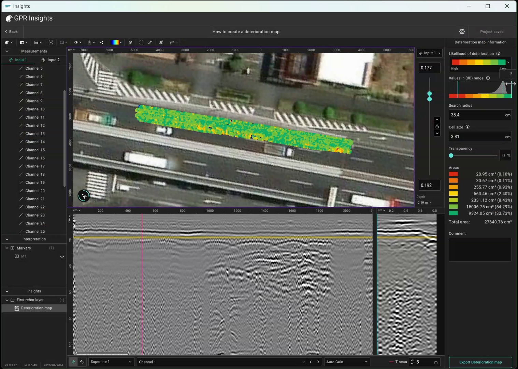Switch to the Input 2 tab
This screenshot has height=369, width=518.
tap(51, 59)
